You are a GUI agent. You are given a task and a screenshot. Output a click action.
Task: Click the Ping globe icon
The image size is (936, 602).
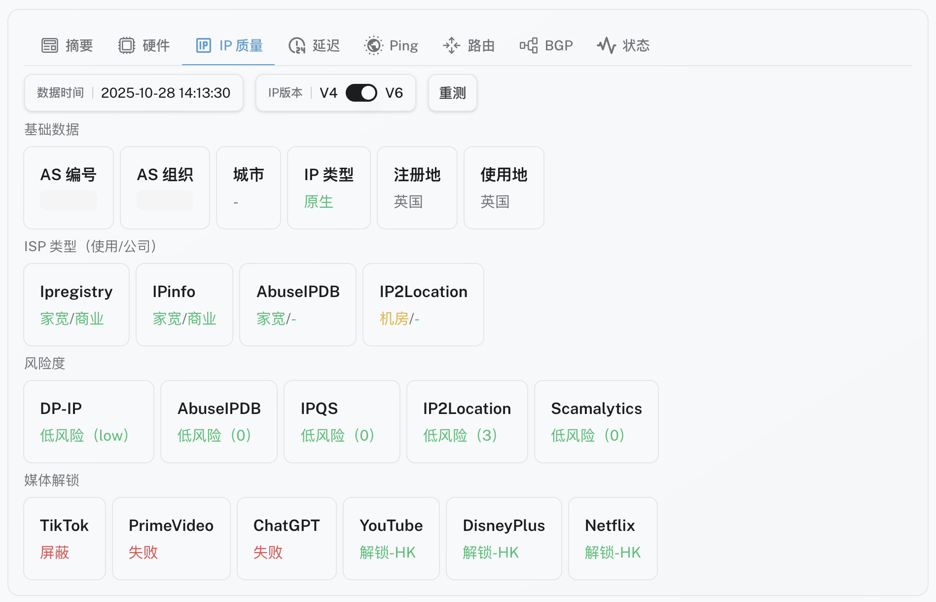point(374,45)
